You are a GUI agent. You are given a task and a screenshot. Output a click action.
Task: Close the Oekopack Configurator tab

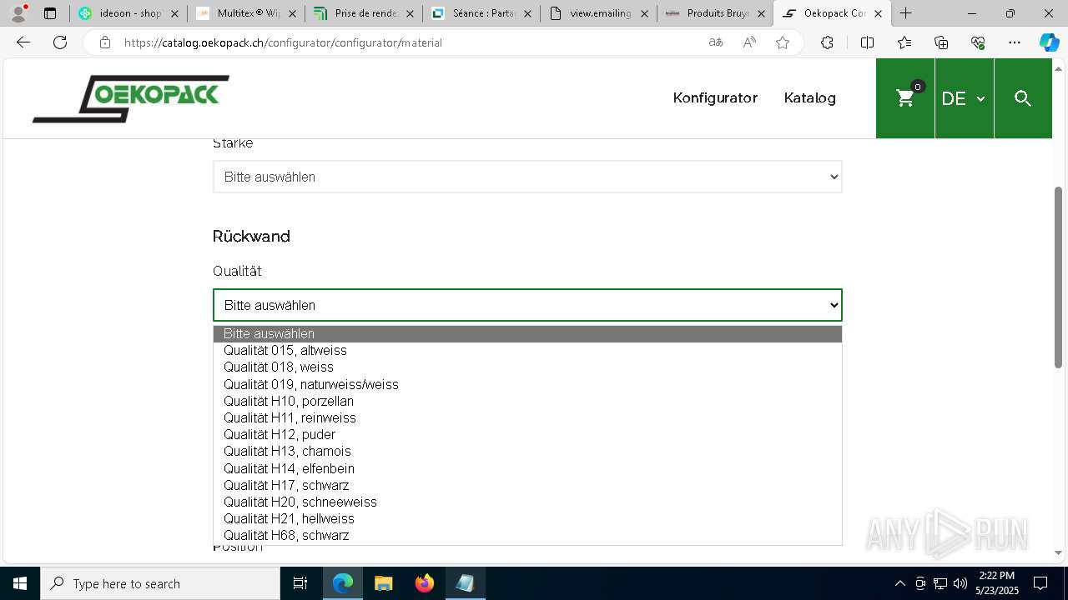878,13
